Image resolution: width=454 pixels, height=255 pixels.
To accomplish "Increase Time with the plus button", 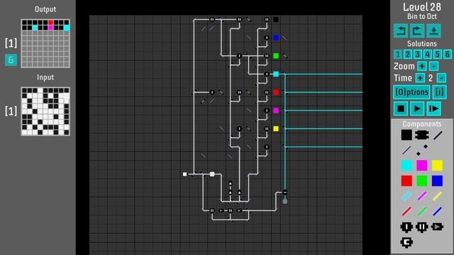I will point(420,78).
